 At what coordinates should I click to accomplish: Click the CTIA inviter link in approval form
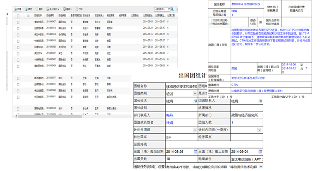[235, 84]
